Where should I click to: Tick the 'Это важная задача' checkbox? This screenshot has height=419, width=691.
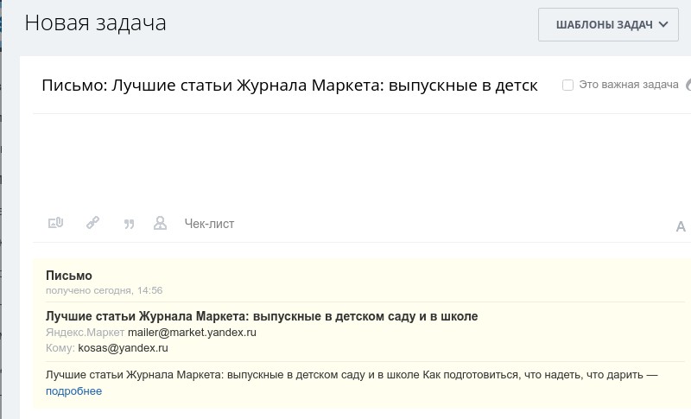(568, 85)
